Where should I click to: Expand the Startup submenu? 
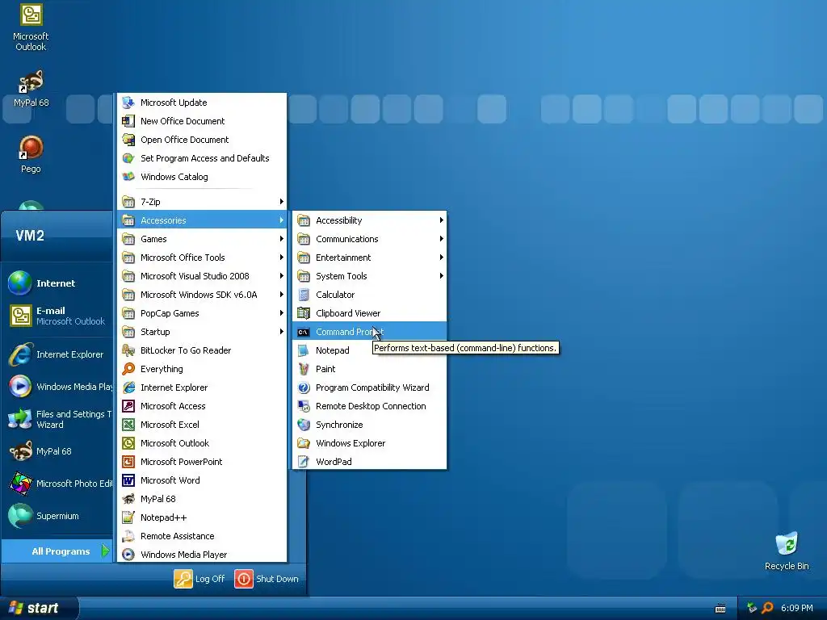202,332
